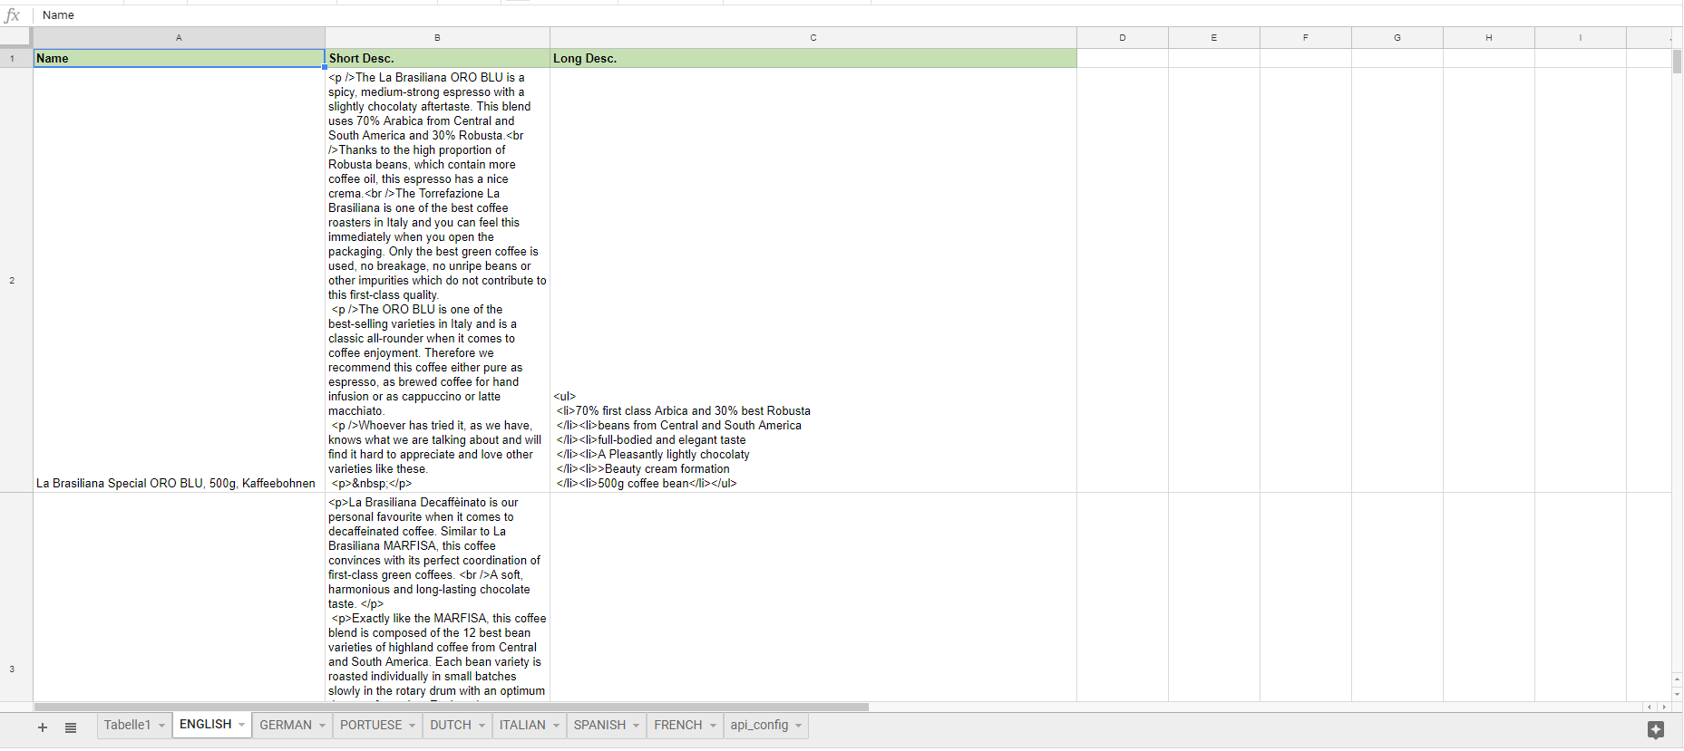Viewport: 1684px width, 751px height.
Task: Click the vertical scrollbar thumb
Action: pos(1677,62)
